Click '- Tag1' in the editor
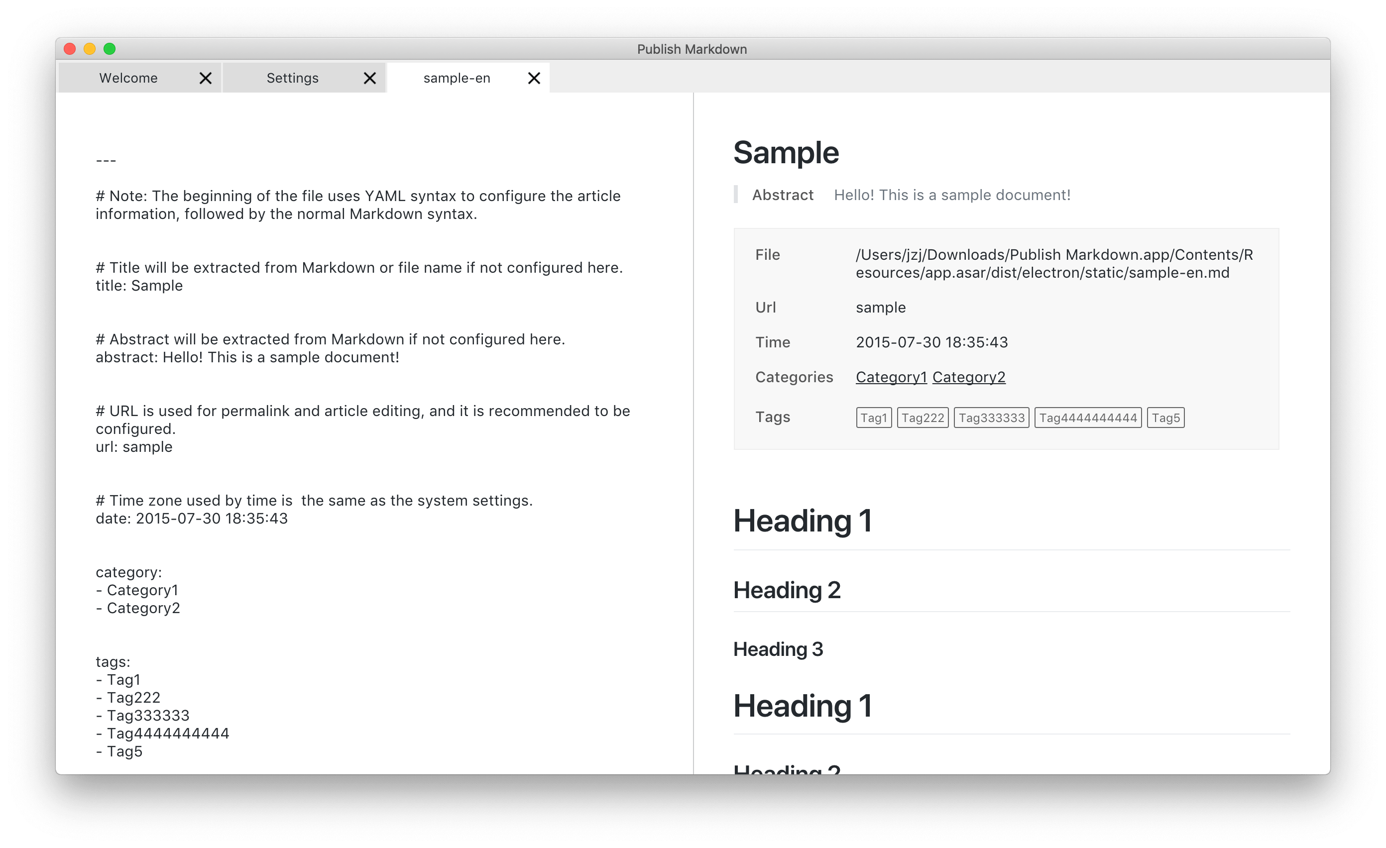 point(118,680)
